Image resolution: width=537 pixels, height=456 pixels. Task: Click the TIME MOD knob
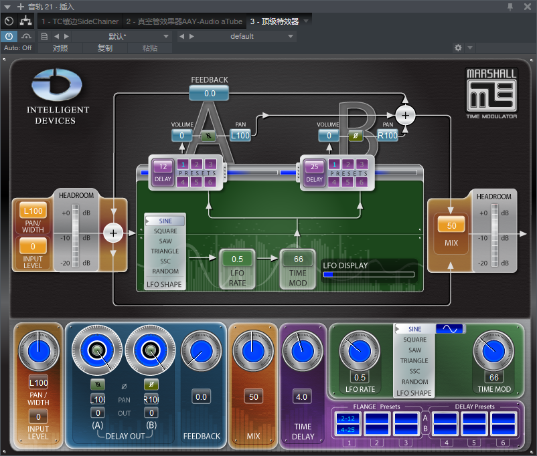click(493, 350)
